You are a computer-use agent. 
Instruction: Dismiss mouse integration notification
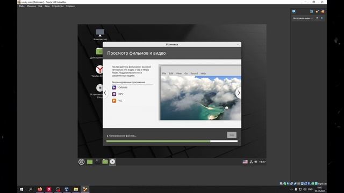pos(322,18)
